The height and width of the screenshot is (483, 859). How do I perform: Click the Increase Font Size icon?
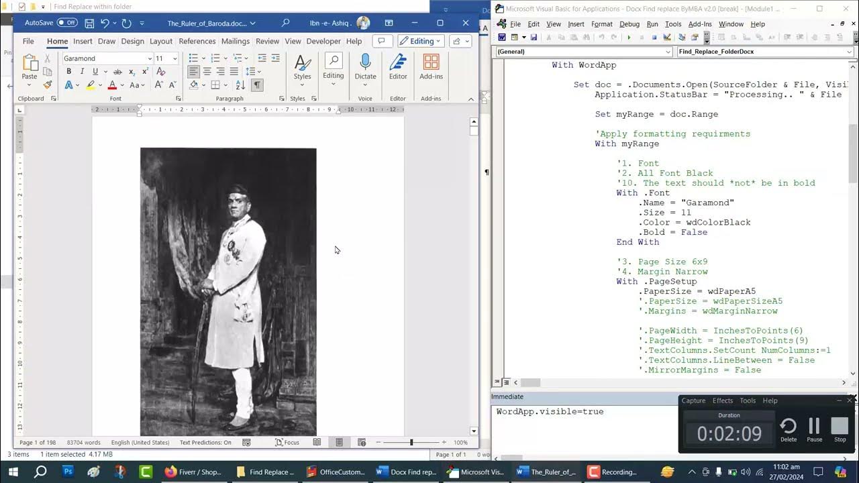[x=158, y=85]
